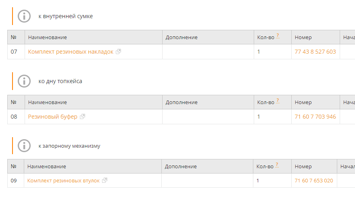Screen dimensions: 355x207
Task: Open «Комплект резиновых втулок» link
Action: point(63,180)
